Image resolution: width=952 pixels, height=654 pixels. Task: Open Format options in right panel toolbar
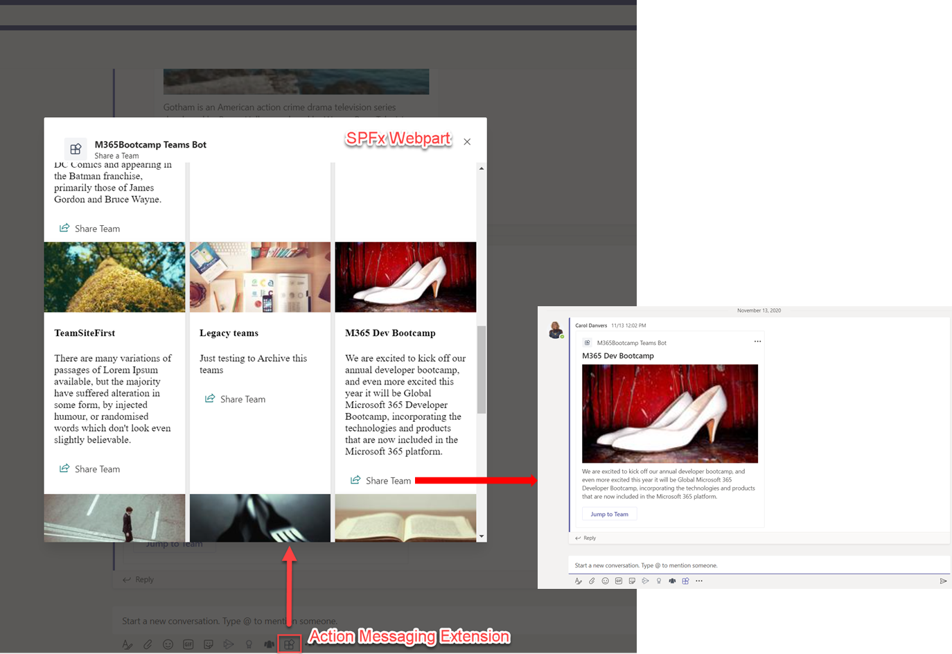(x=579, y=581)
